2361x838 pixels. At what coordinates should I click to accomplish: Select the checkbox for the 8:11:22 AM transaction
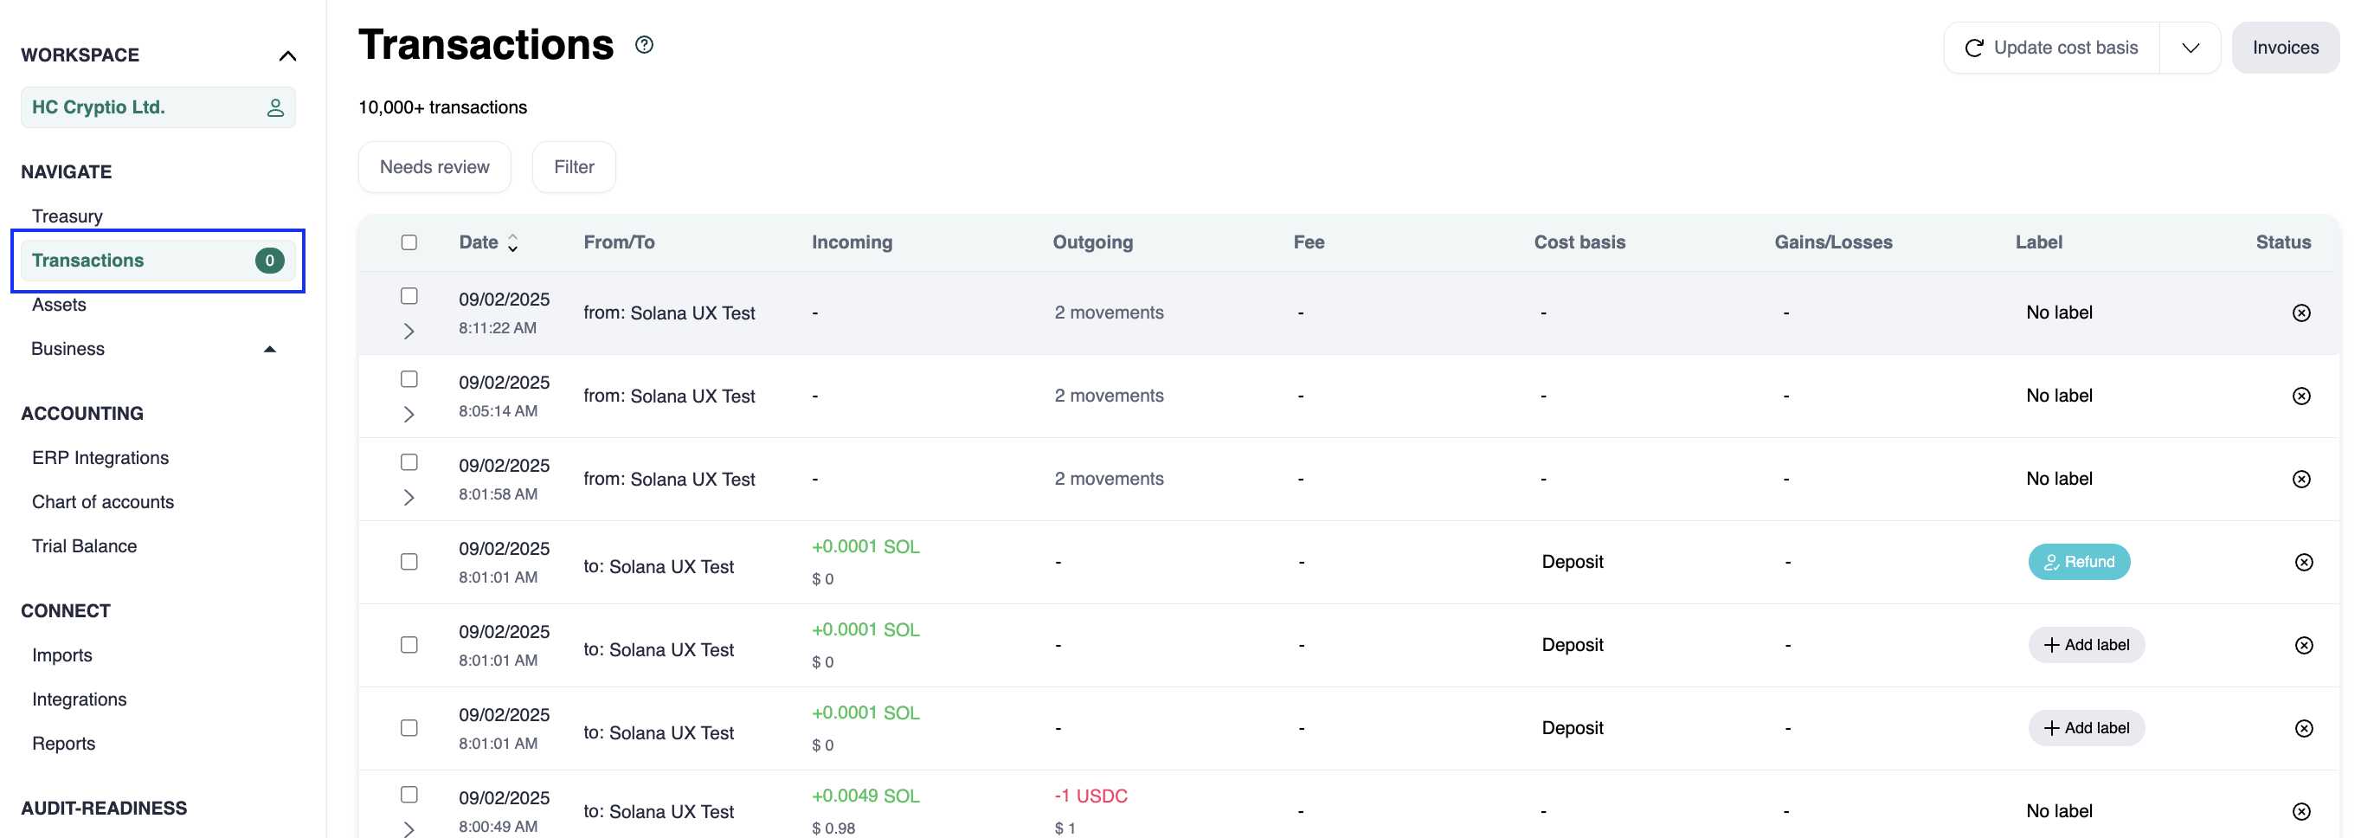[409, 296]
